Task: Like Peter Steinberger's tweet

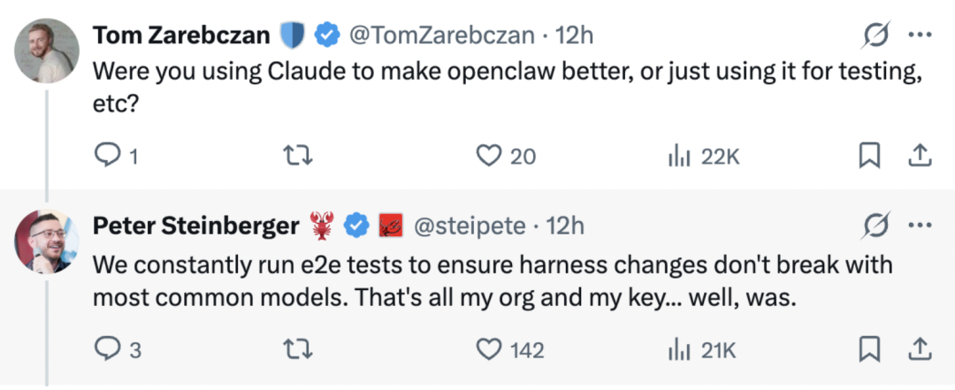Action: (489, 349)
